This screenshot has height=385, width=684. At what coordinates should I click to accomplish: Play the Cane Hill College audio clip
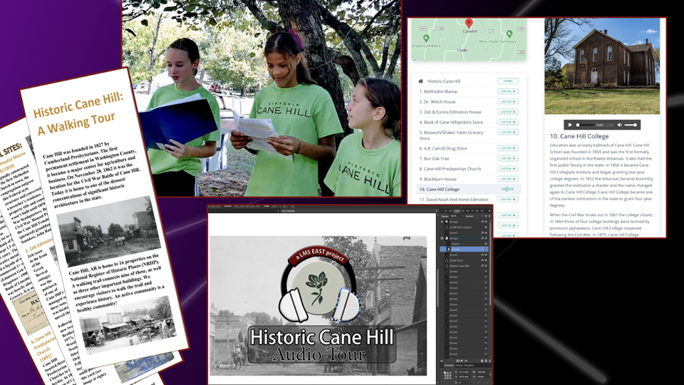click(x=570, y=125)
